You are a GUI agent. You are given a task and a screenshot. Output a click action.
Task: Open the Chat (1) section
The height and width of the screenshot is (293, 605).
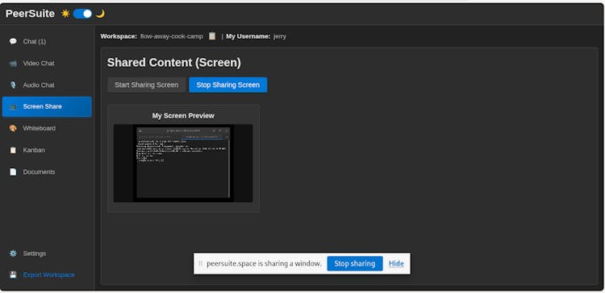click(x=47, y=41)
